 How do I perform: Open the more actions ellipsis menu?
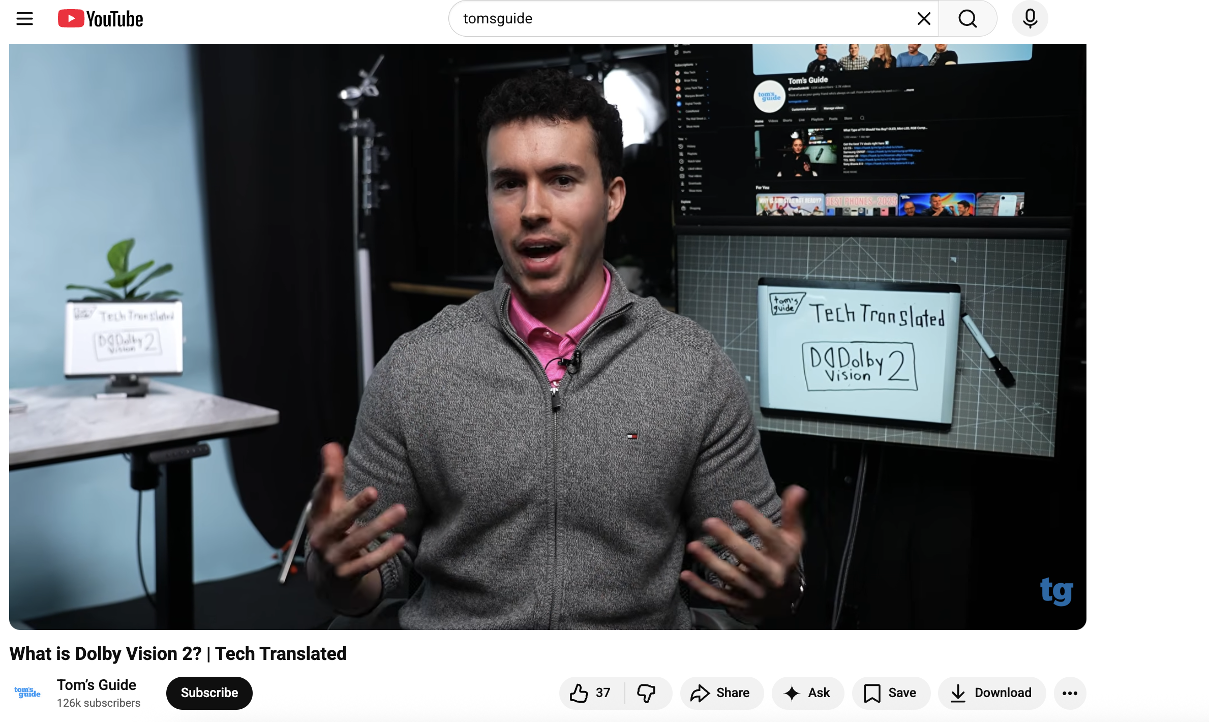(x=1070, y=693)
